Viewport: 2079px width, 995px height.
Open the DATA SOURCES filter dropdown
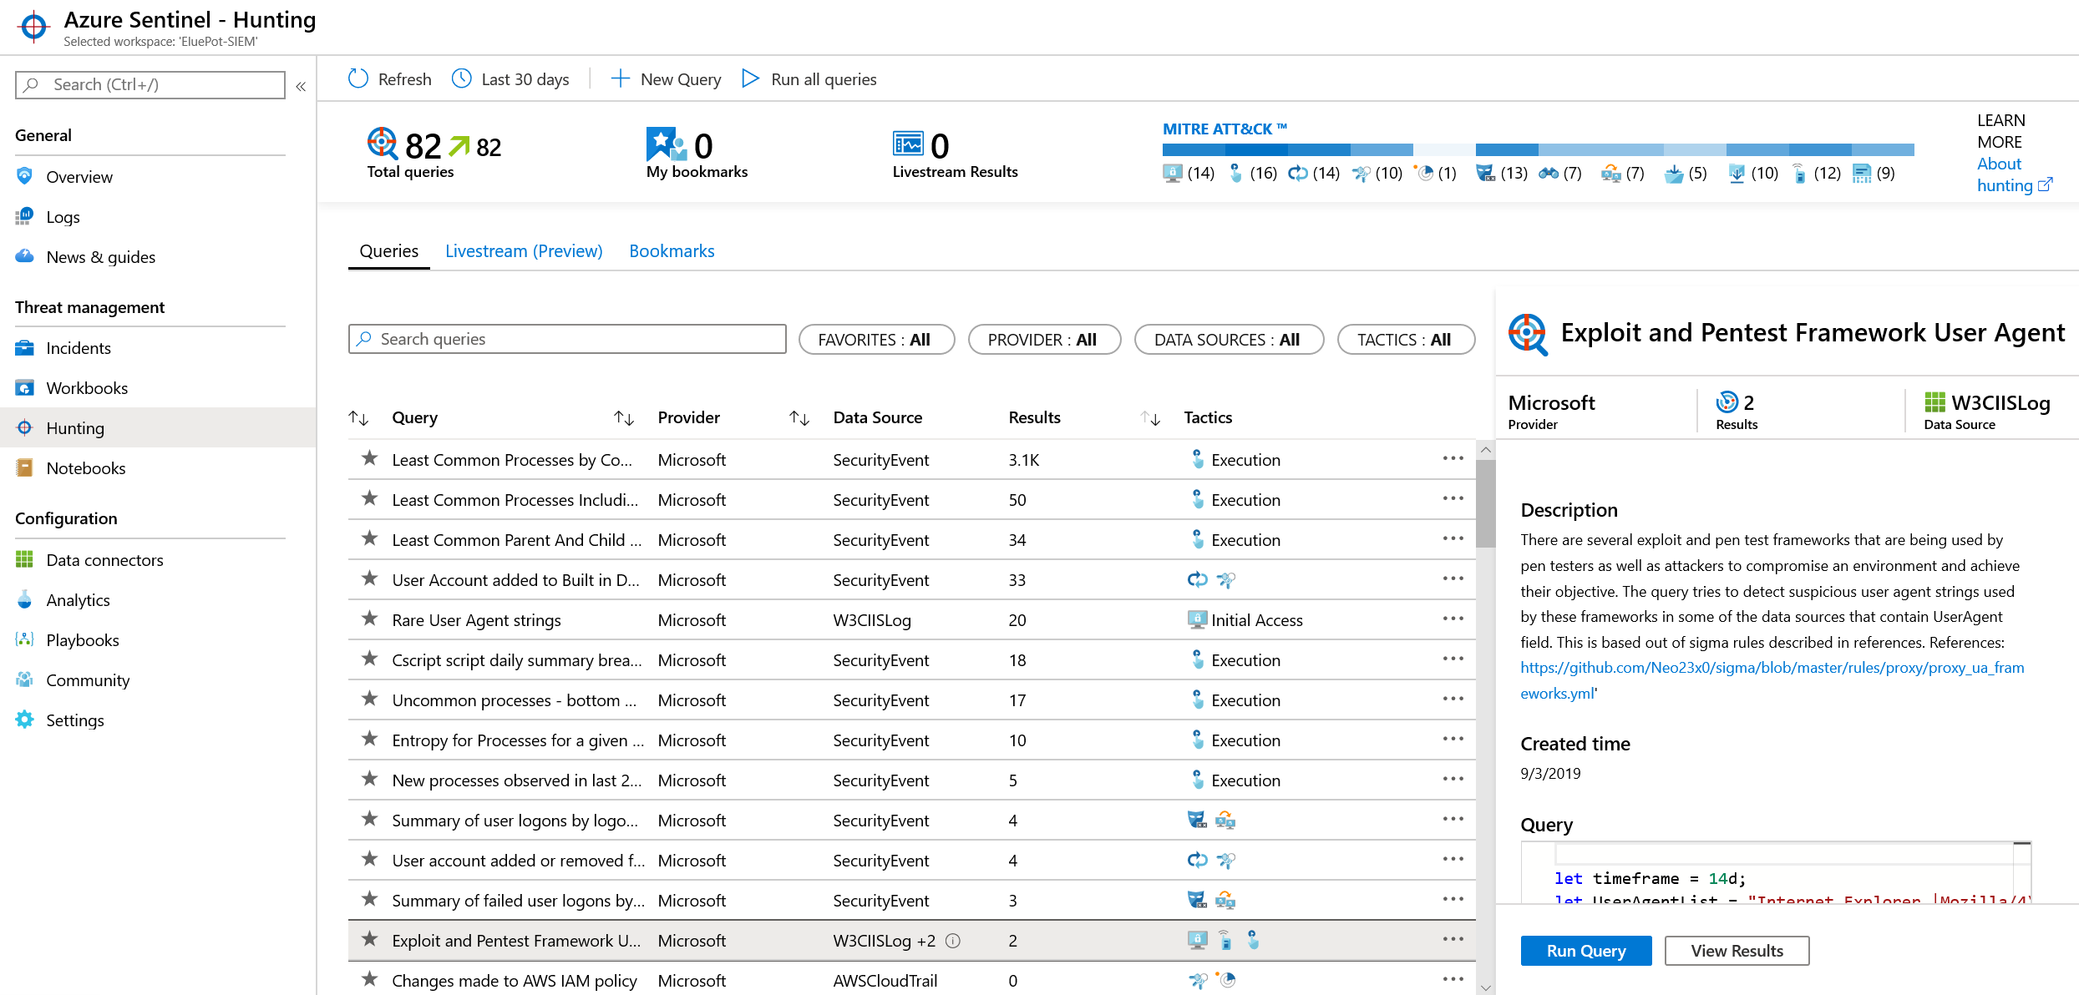tap(1229, 339)
